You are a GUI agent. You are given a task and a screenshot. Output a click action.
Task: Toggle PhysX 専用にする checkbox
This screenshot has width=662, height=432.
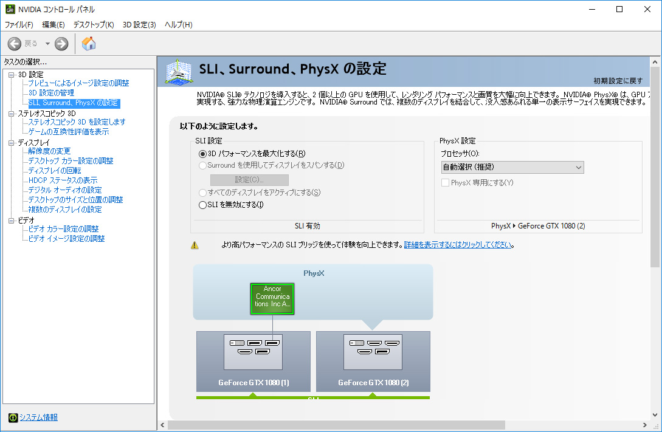[x=445, y=183]
